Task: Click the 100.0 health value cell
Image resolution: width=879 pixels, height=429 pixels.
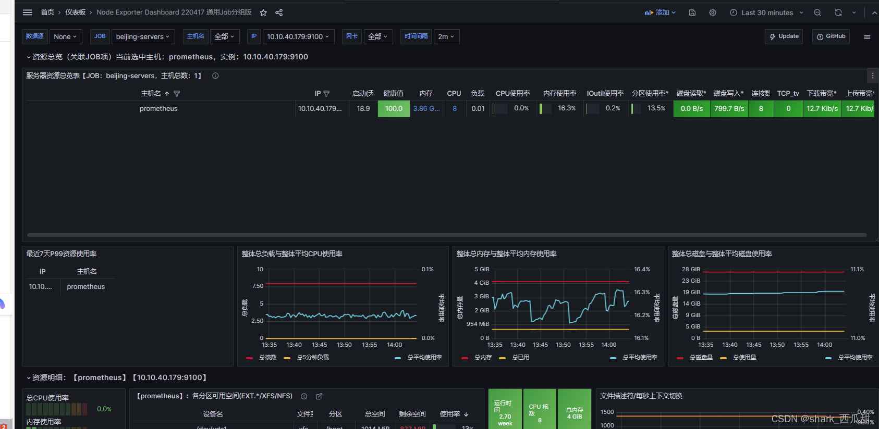Action: [x=394, y=109]
